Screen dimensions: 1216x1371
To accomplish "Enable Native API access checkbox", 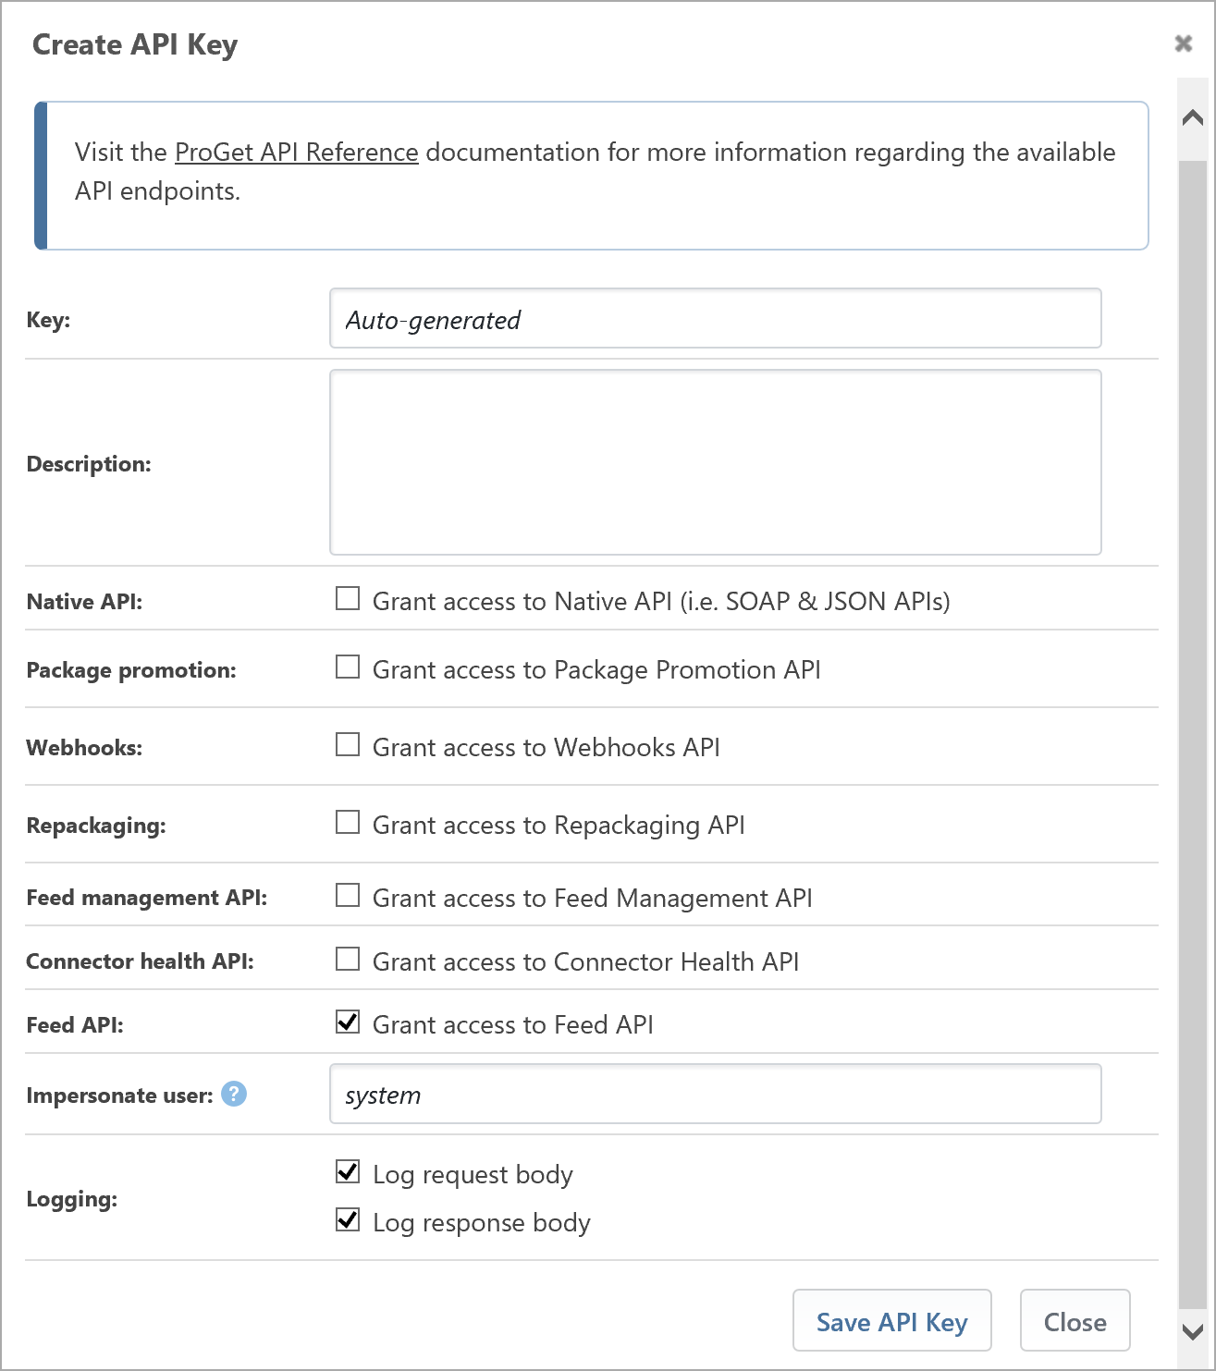I will [x=348, y=598].
